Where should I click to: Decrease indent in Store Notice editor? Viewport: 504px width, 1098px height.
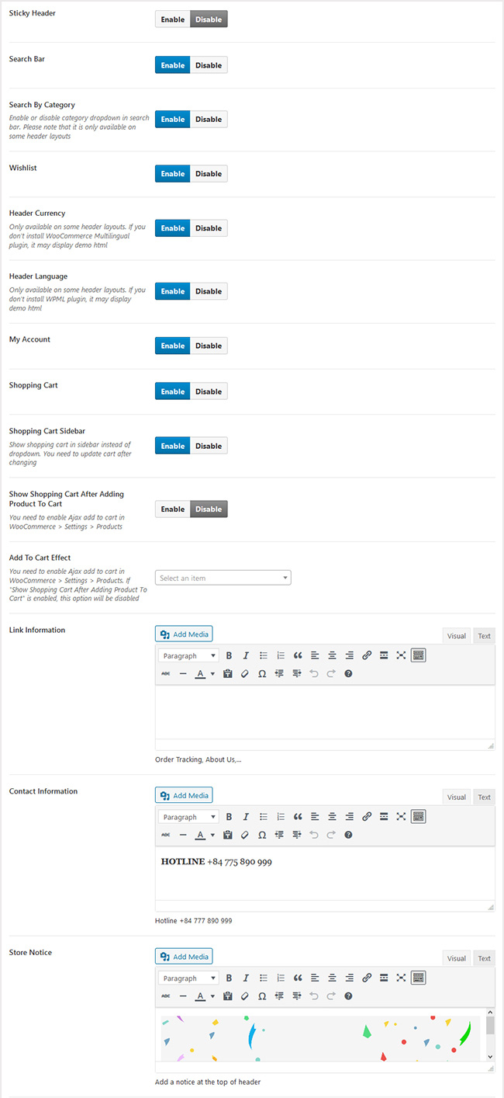point(279,996)
